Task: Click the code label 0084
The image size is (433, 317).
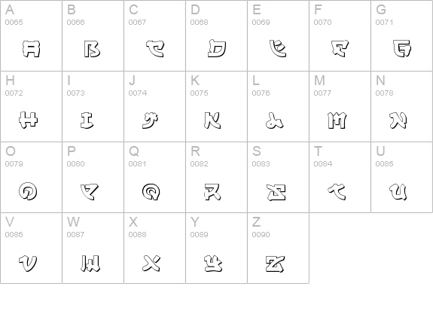Action: 323,163
